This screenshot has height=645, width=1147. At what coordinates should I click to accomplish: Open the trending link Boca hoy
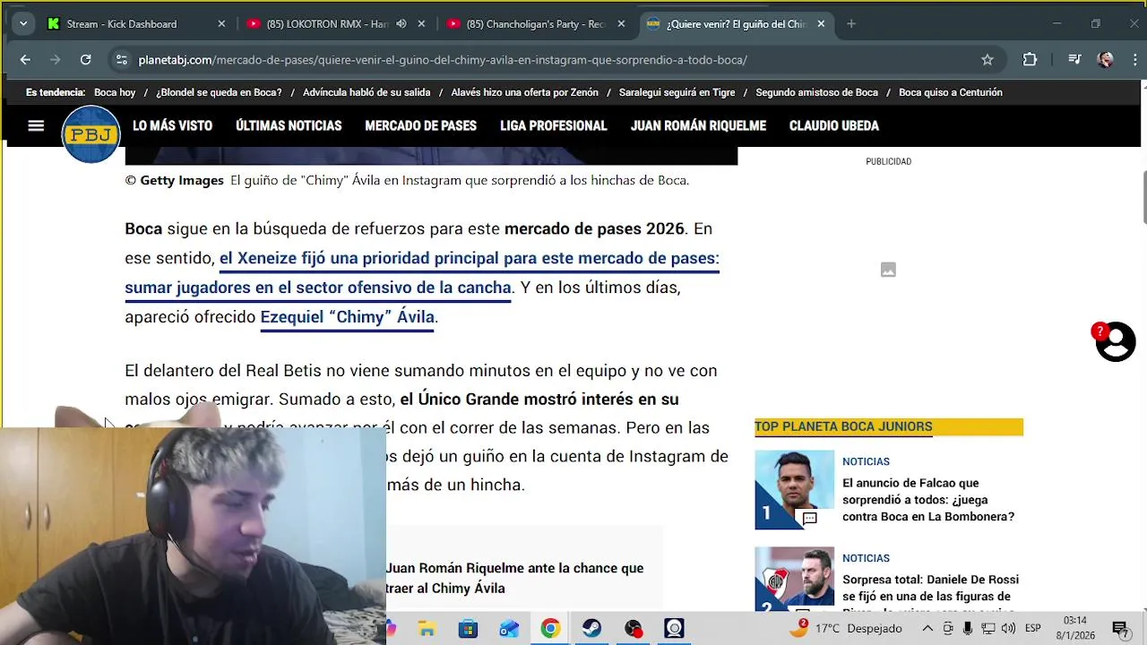click(x=115, y=92)
